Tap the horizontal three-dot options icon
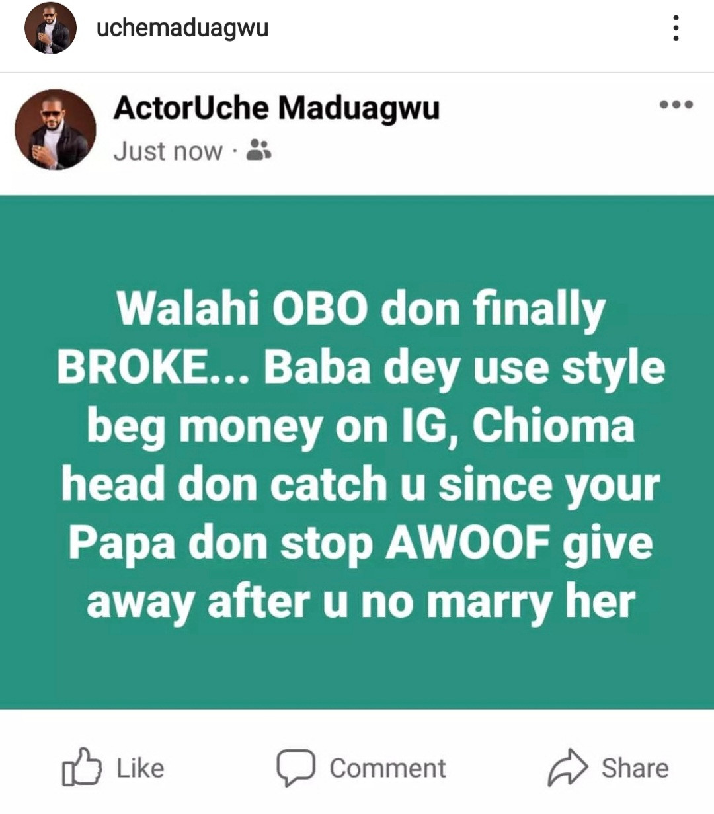The image size is (714, 814). tap(676, 104)
